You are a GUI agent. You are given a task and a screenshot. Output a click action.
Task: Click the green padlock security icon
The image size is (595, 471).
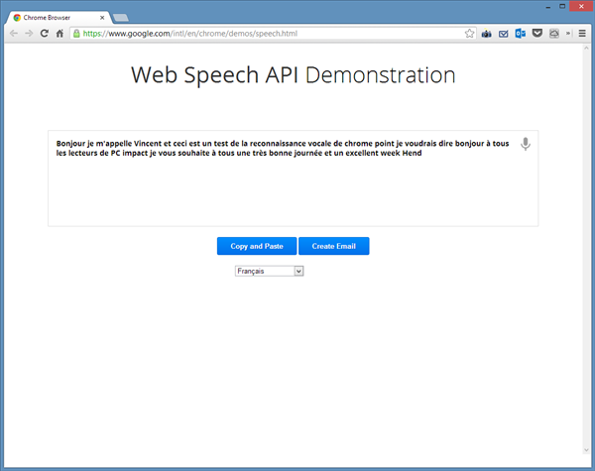coord(76,34)
